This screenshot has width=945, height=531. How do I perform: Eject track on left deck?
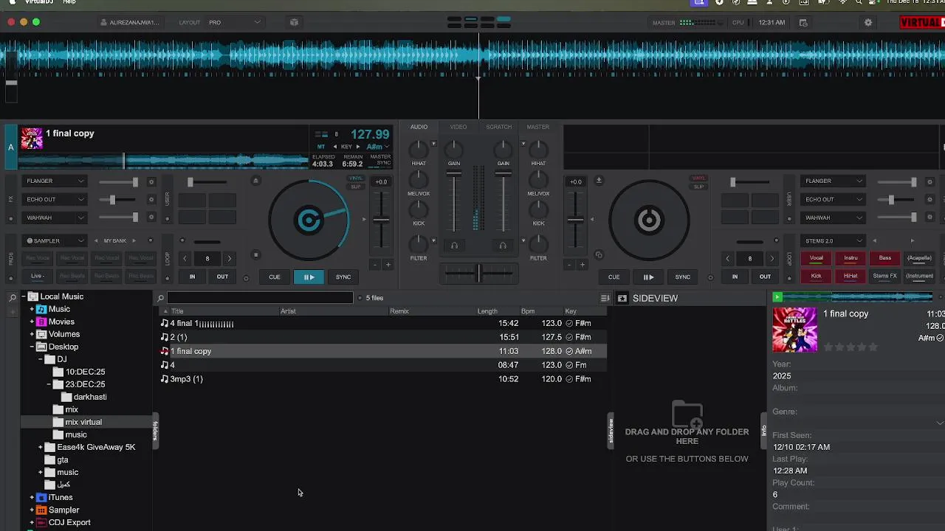tap(256, 181)
